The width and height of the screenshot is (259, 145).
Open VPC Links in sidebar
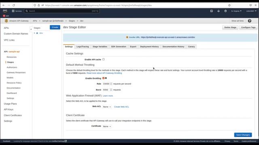coord(9,40)
